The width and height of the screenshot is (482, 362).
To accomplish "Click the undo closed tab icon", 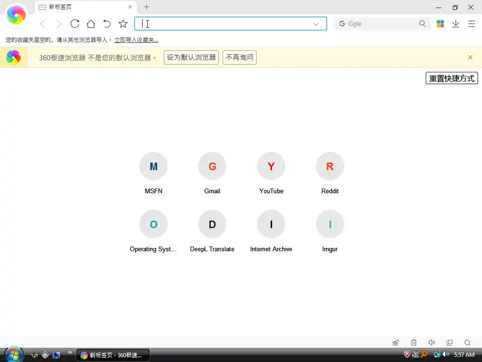I will coord(107,24).
